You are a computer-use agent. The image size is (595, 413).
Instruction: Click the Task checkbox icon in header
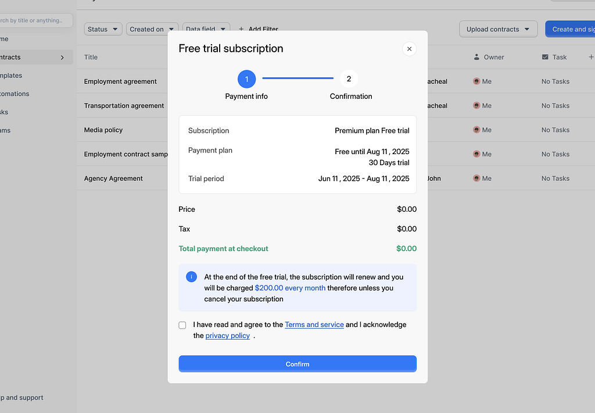tap(545, 57)
